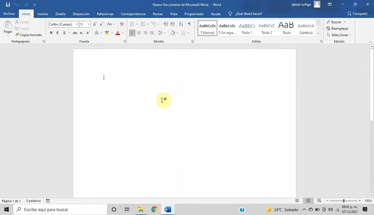Center align the paragraph
The height and width of the screenshot is (215, 374).
coord(138,33)
